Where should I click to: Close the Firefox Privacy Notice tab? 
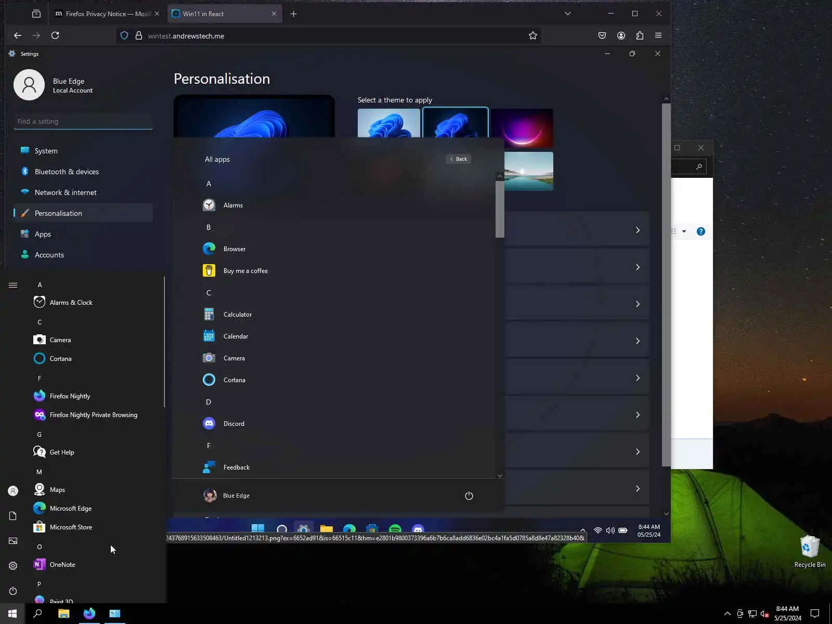pyautogui.click(x=157, y=14)
